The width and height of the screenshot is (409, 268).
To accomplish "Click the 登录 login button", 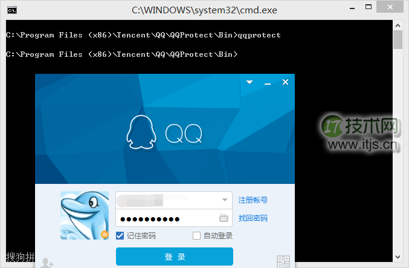I will (x=175, y=257).
